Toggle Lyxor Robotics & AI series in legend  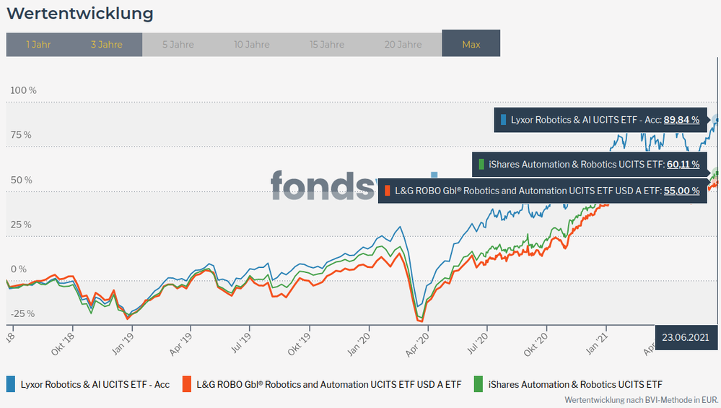[95, 384]
